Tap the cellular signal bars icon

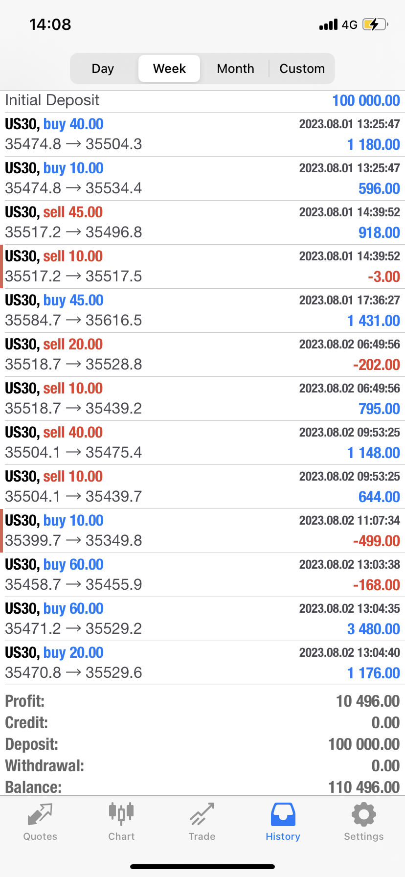(x=328, y=24)
